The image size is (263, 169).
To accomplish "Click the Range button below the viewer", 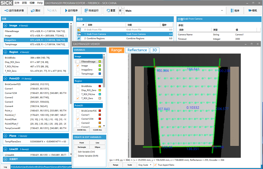I will coord(116,165).
